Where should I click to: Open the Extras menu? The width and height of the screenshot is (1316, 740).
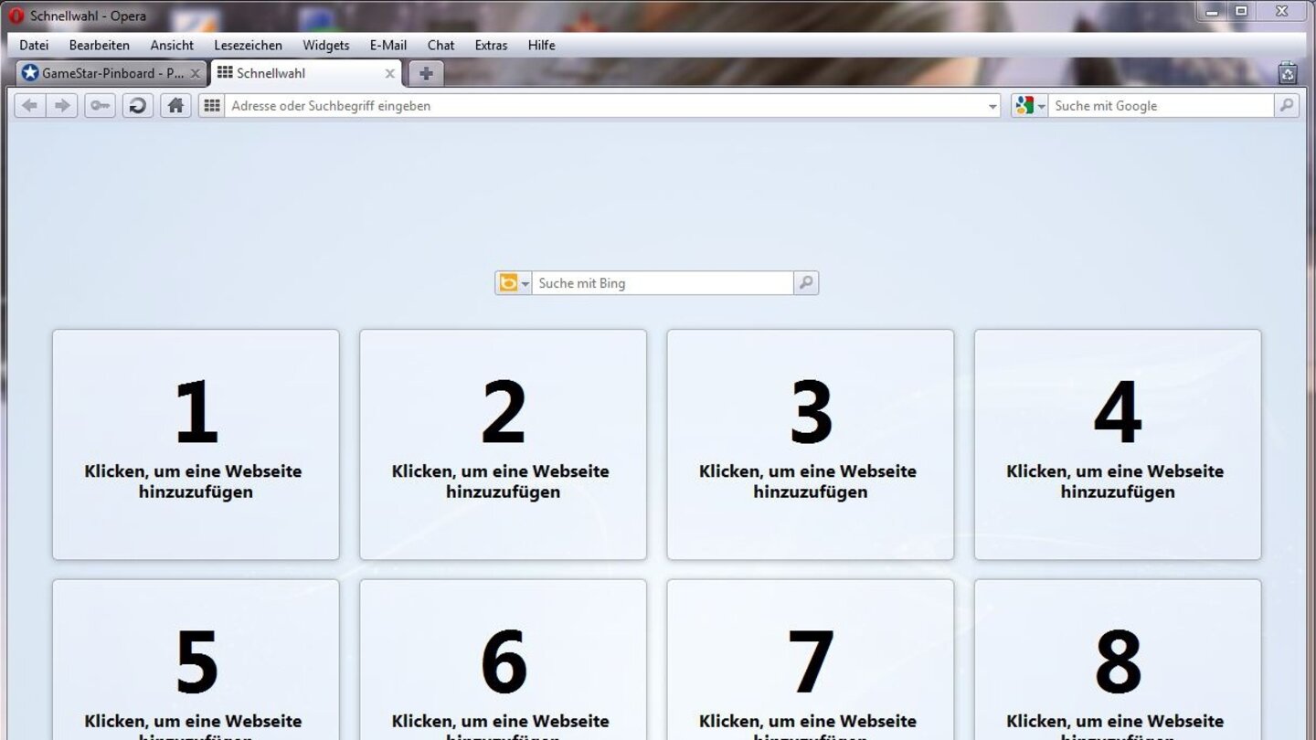pyautogui.click(x=491, y=45)
